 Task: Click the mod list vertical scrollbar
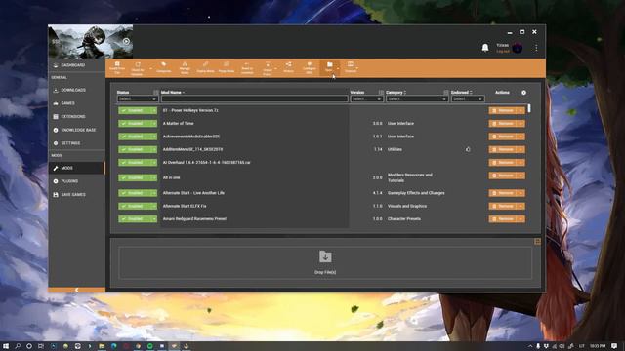[529, 108]
